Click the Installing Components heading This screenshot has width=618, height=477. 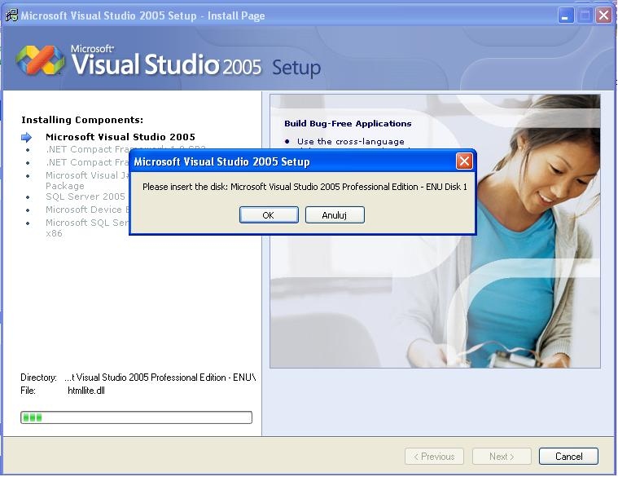pos(82,120)
